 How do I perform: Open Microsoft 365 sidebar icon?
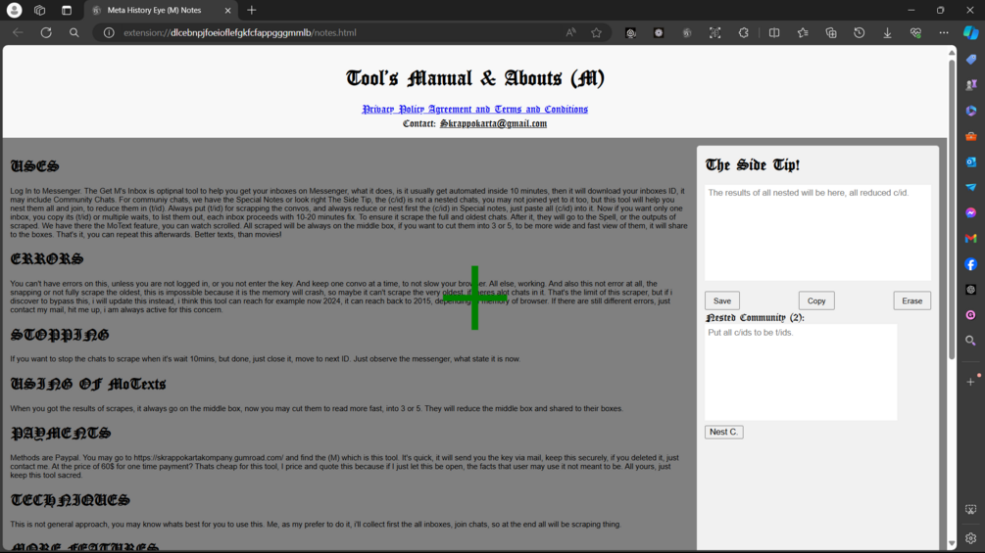970,111
